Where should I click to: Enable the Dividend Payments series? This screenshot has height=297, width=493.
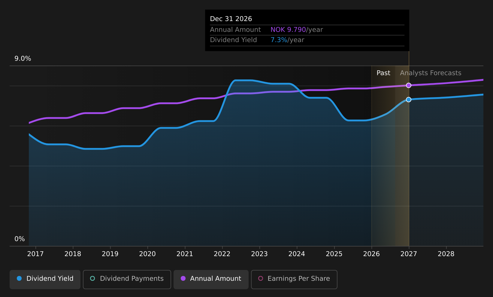(127, 279)
